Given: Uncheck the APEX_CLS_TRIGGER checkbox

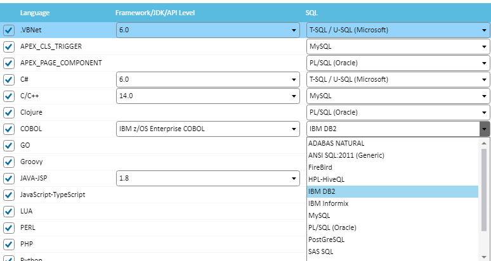Looking at the screenshot, I should pos(8,47).
